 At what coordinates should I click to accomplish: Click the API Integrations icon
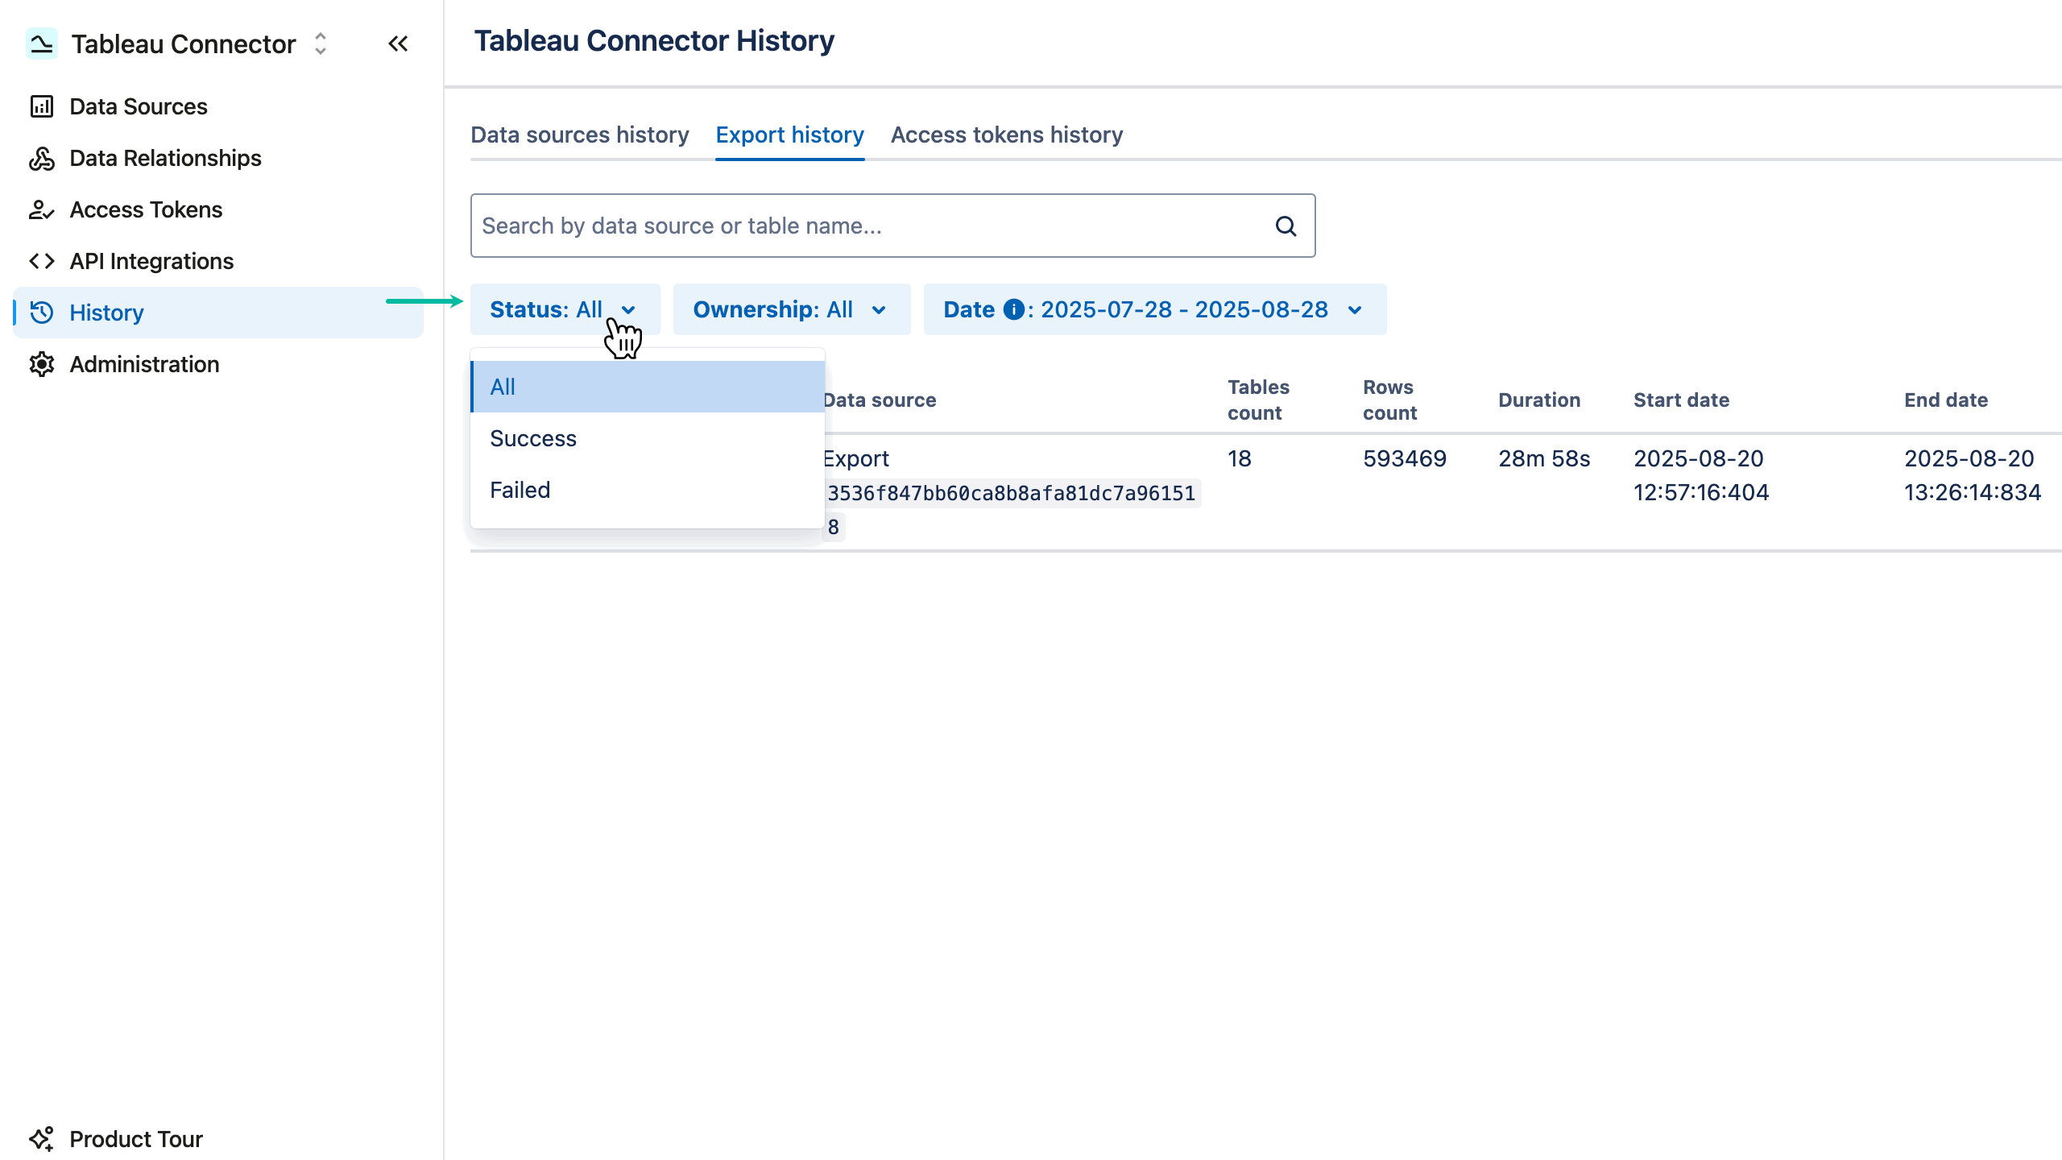click(x=42, y=261)
